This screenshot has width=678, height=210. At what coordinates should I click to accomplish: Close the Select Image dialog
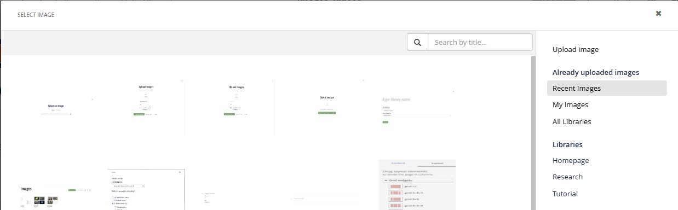click(x=658, y=14)
